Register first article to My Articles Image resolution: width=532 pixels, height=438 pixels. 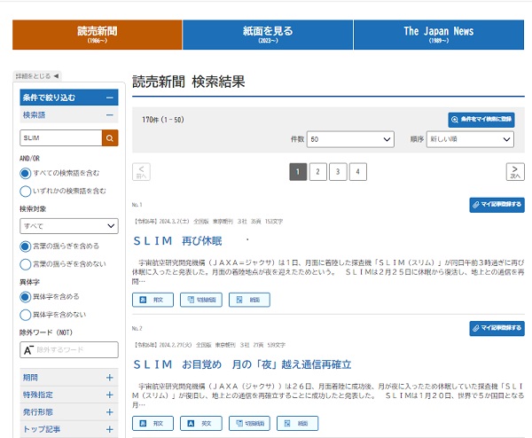(x=497, y=205)
